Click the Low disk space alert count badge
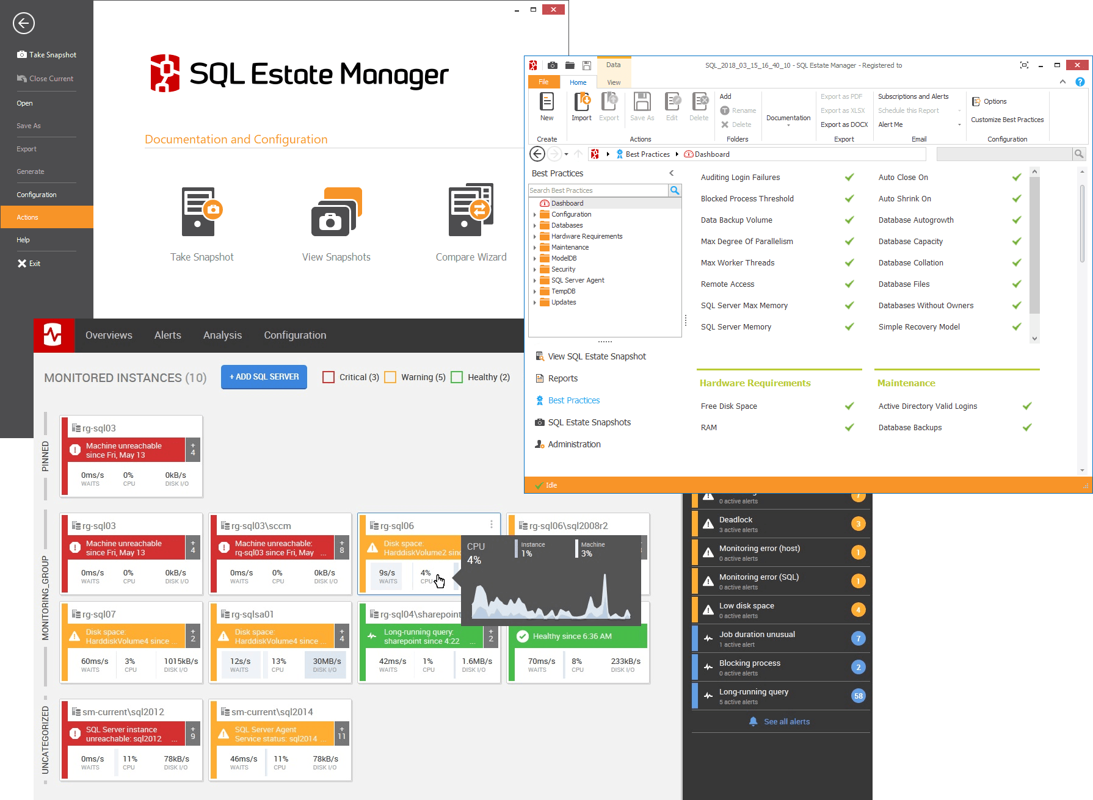Screen dimensions: 1093x800 click(858, 610)
